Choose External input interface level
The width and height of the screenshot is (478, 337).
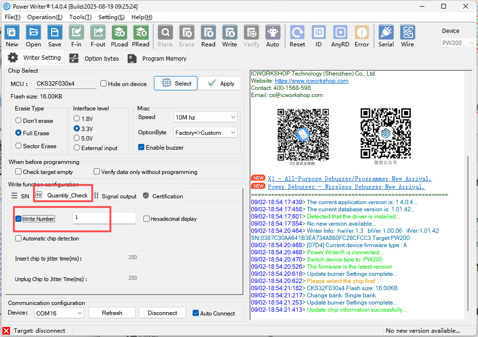[77, 148]
